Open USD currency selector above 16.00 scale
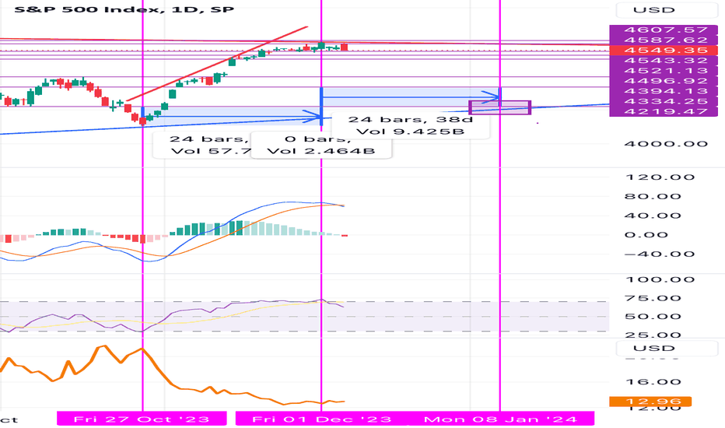This screenshot has width=725, height=428. (667, 348)
